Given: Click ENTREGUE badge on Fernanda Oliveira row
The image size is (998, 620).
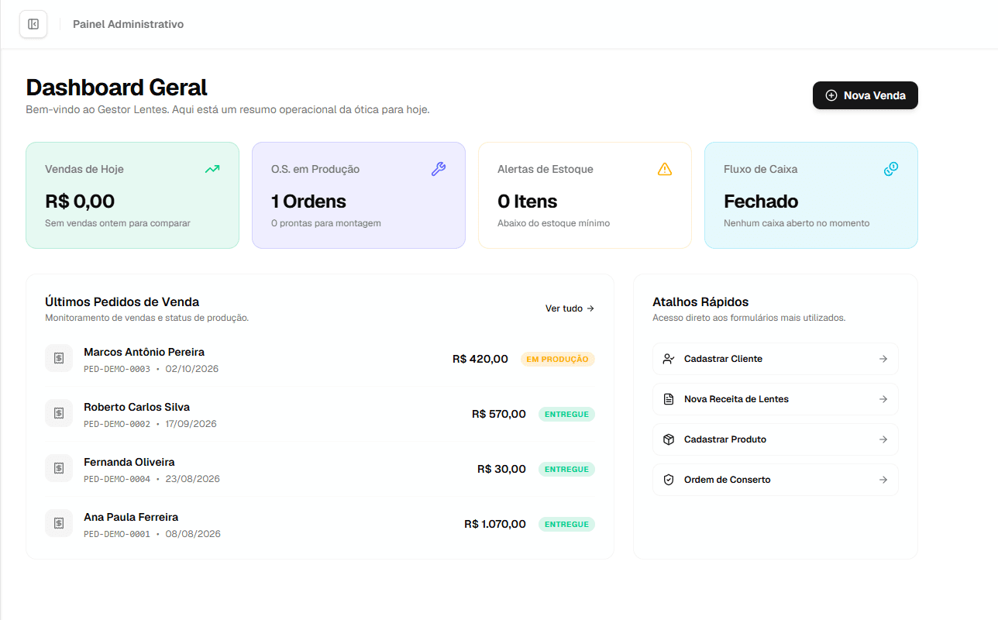Looking at the screenshot, I should click(566, 469).
